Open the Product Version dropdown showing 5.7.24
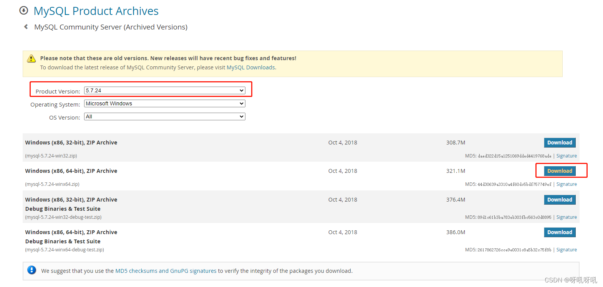 coord(164,90)
